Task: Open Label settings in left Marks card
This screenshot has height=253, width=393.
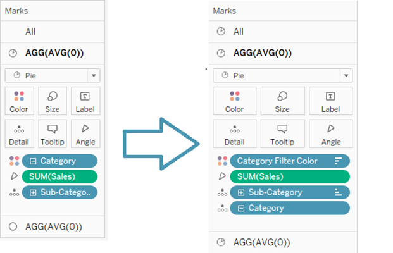Action: 85,101
